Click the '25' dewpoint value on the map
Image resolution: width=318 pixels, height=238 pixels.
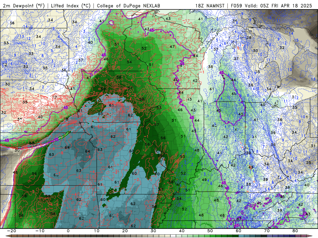coord(308,163)
